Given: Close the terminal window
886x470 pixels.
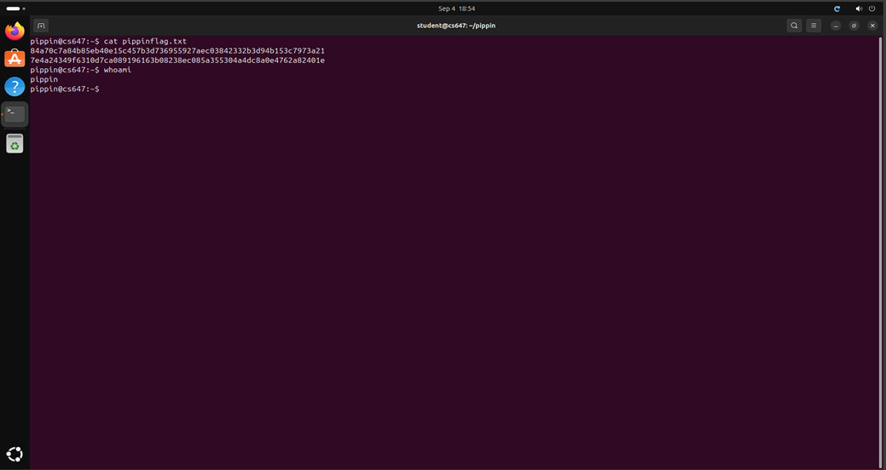Looking at the screenshot, I should click(x=872, y=26).
